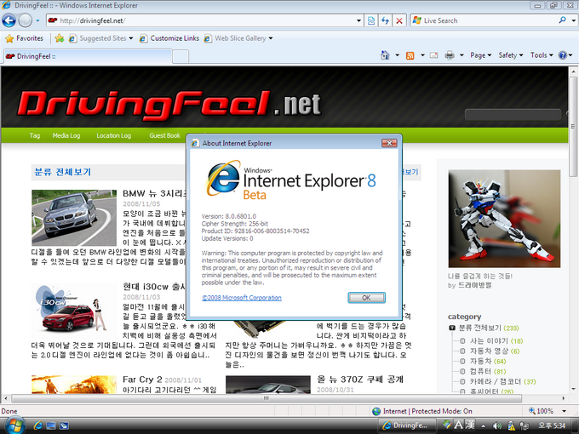Click the Home page icon

385,55
